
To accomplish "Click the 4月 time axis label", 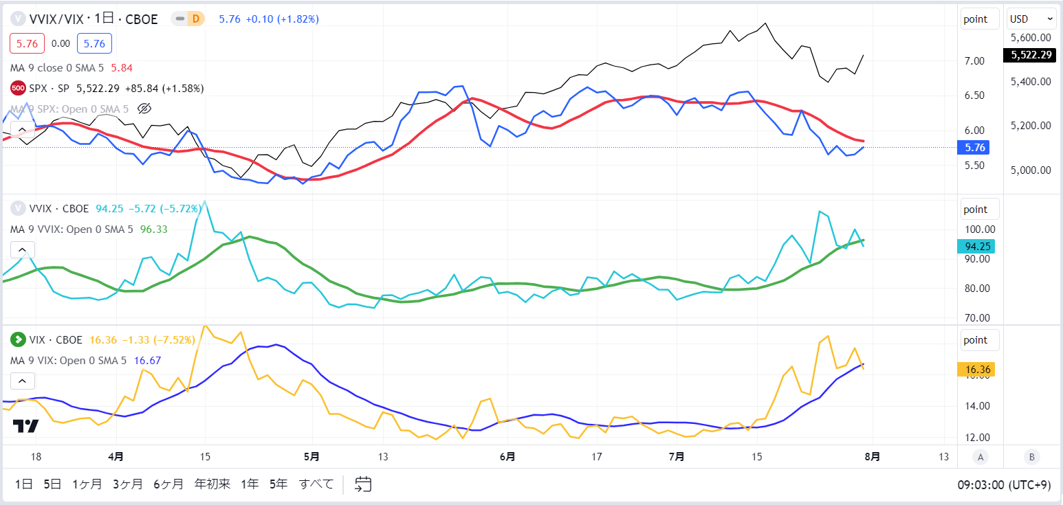I will (116, 457).
